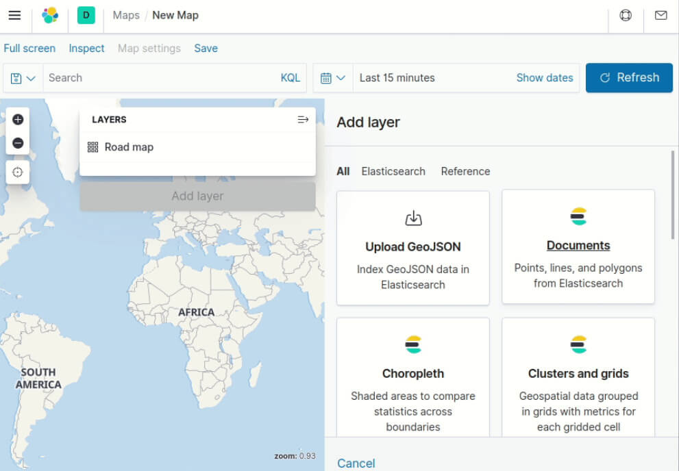Choose the Upload GeoJSON card
The image size is (679, 471).
coord(413,248)
